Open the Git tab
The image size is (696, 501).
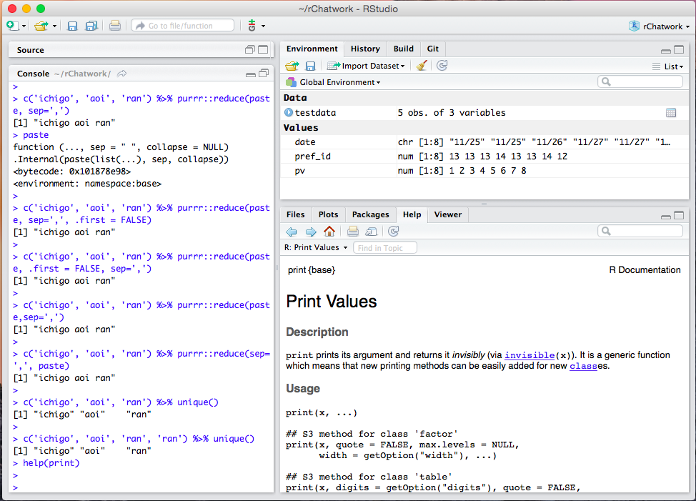pos(433,49)
